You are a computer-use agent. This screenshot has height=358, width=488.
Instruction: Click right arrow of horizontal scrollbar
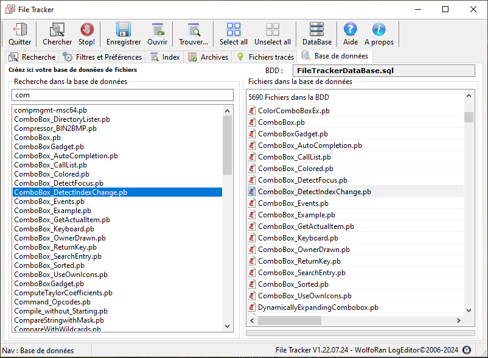tap(459, 321)
